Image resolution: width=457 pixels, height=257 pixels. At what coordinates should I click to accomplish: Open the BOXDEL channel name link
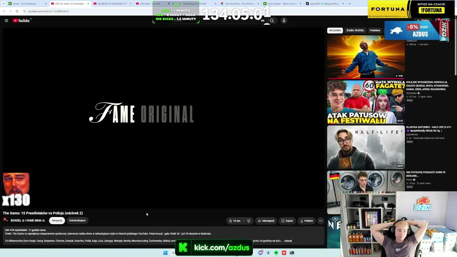tap(16, 221)
